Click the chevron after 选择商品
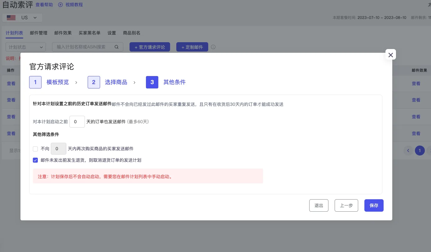 point(134,83)
